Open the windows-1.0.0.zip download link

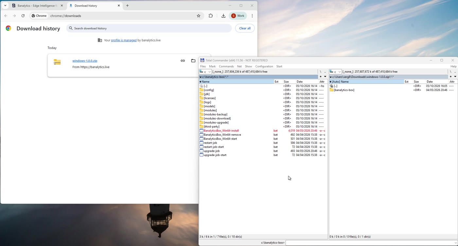point(85,61)
